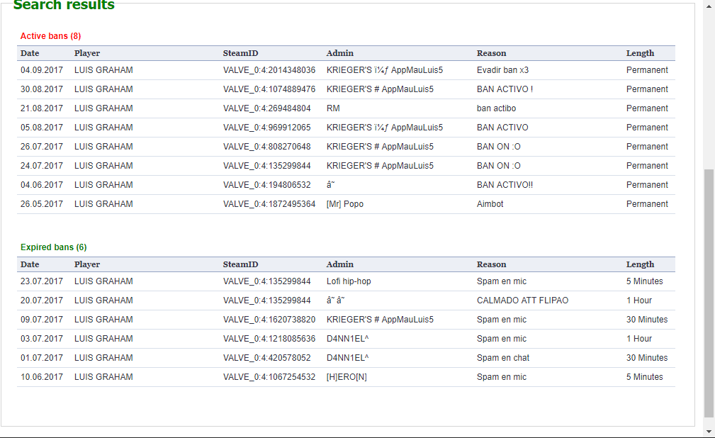Click LUIS GRAHAM player on 01.07.2017 row
The image size is (715, 438).
tap(103, 358)
